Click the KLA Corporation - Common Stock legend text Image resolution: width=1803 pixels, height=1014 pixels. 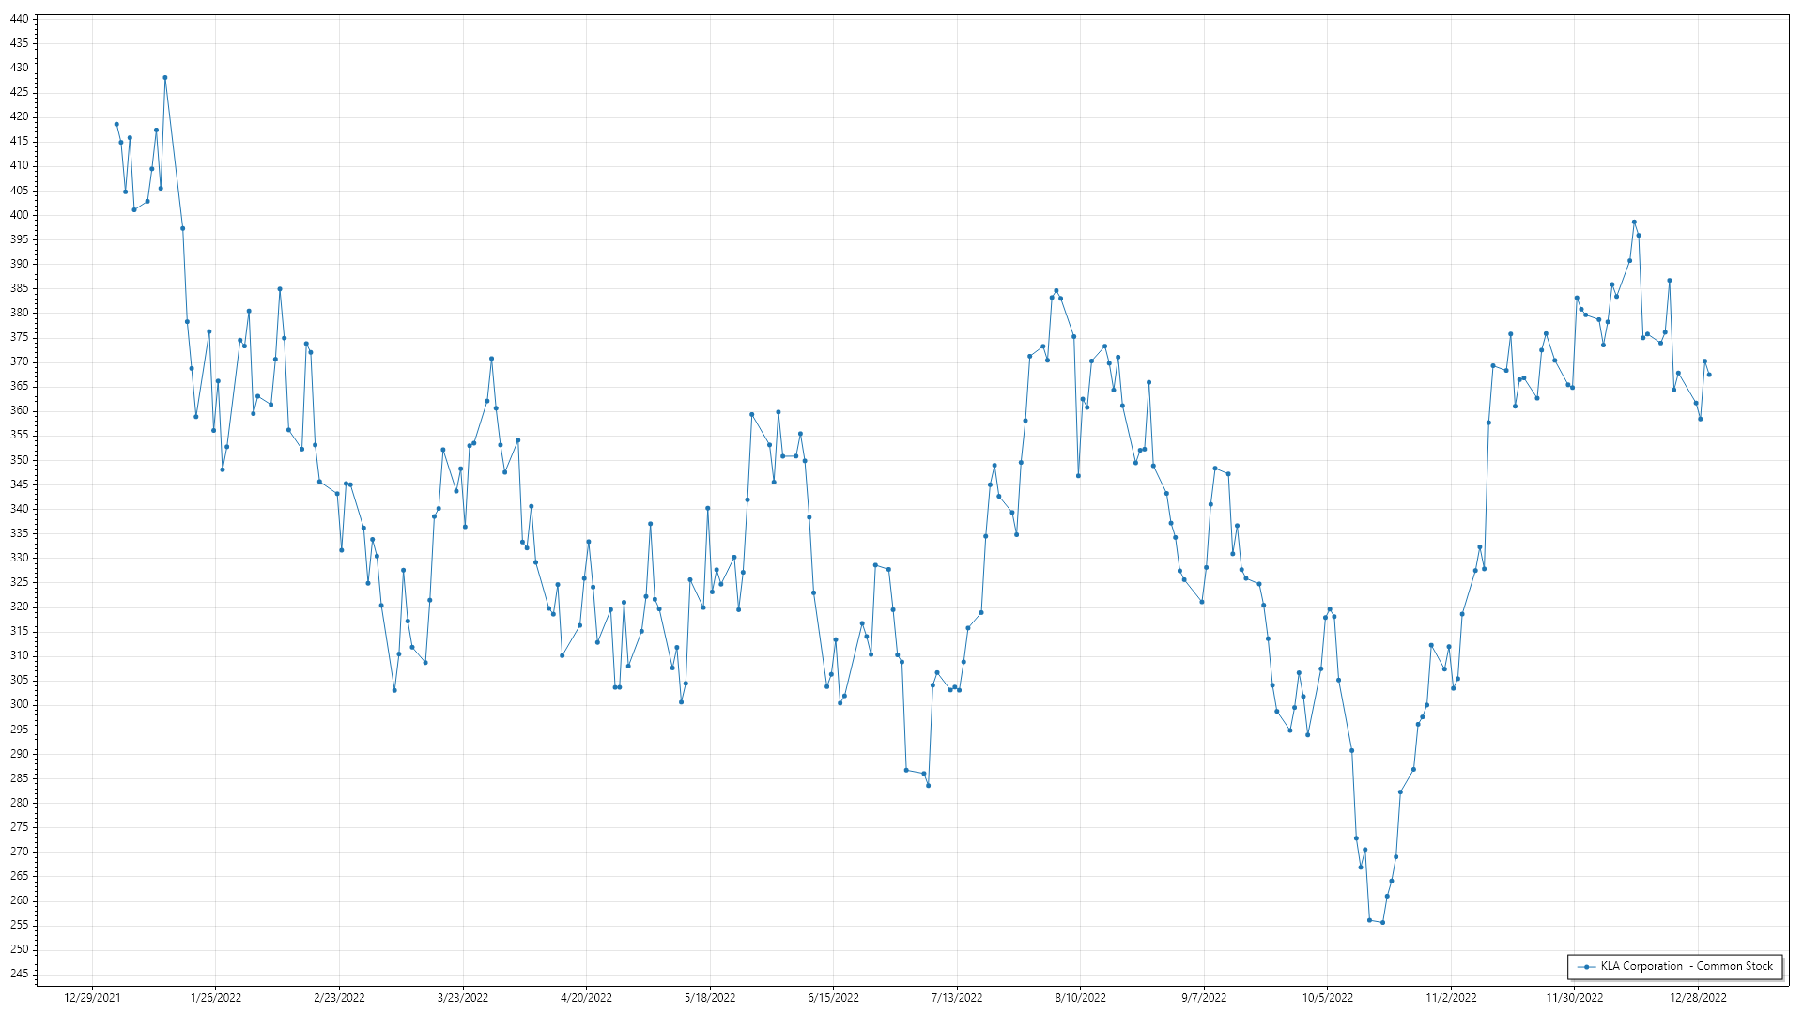1687,966
